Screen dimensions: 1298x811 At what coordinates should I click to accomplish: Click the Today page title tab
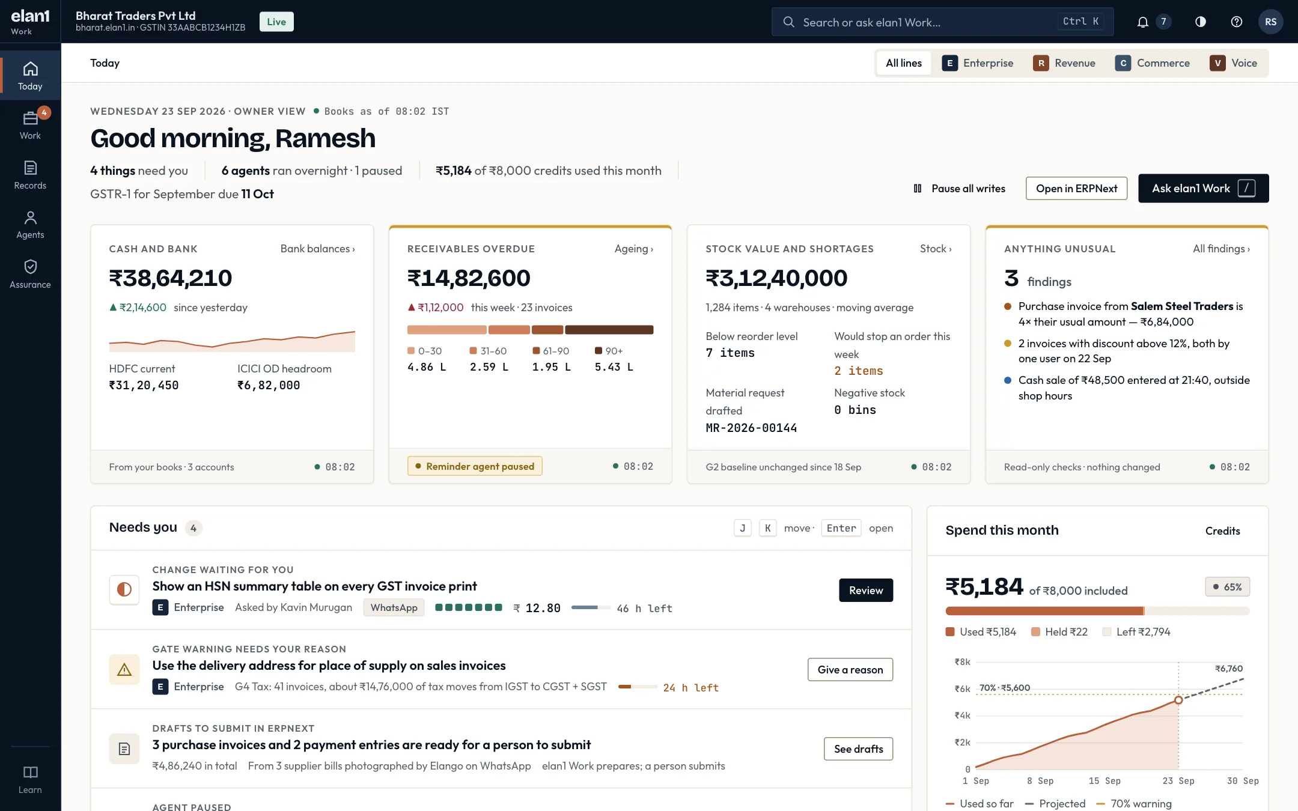point(105,63)
